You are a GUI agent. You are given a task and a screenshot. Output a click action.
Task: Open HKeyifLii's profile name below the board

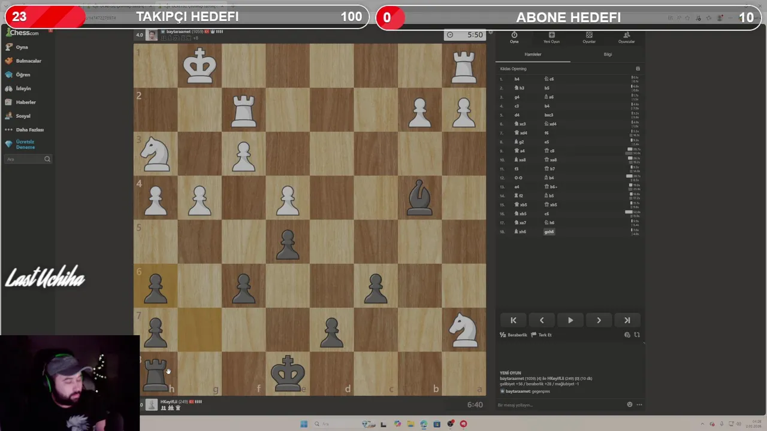click(x=168, y=402)
